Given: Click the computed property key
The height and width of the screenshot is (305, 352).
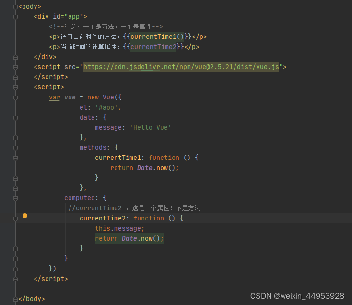Looking at the screenshot, I should point(80,198).
